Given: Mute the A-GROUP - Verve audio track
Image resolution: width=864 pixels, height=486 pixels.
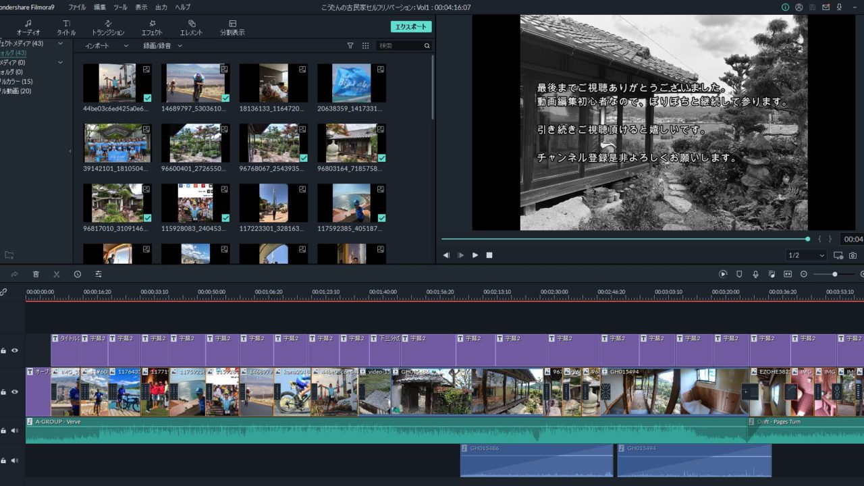Looking at the screenshot, I should coord(14,430).
